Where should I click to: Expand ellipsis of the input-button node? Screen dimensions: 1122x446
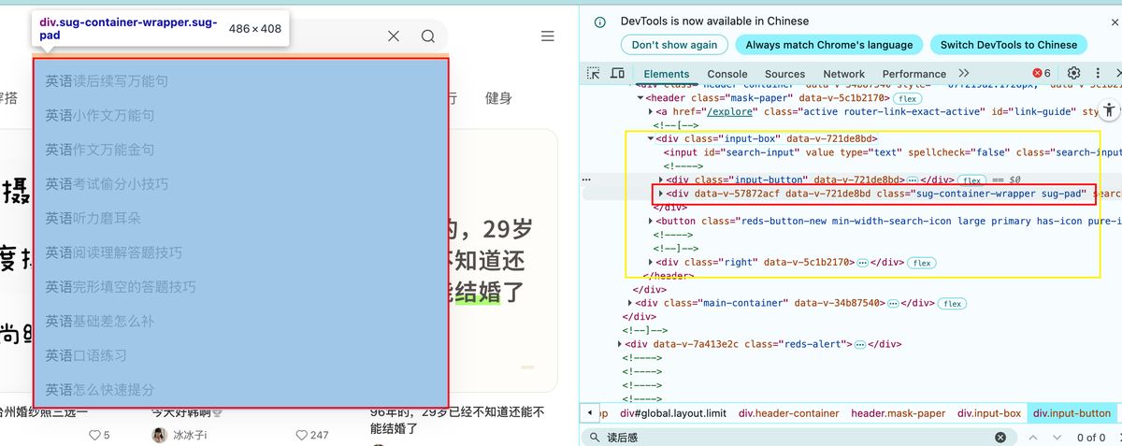[x=912, y=180]
